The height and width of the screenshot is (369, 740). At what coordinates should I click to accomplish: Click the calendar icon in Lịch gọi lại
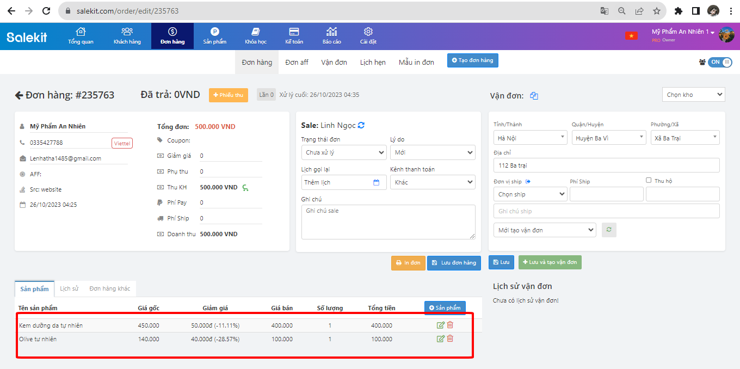click(x=376, y=182)
